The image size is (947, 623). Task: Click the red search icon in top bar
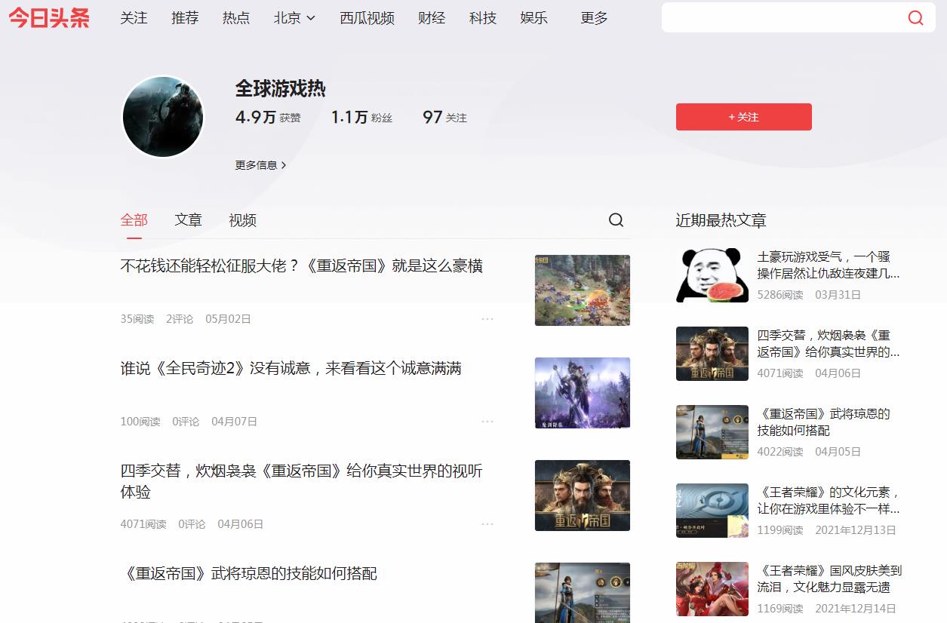[915, 18]
